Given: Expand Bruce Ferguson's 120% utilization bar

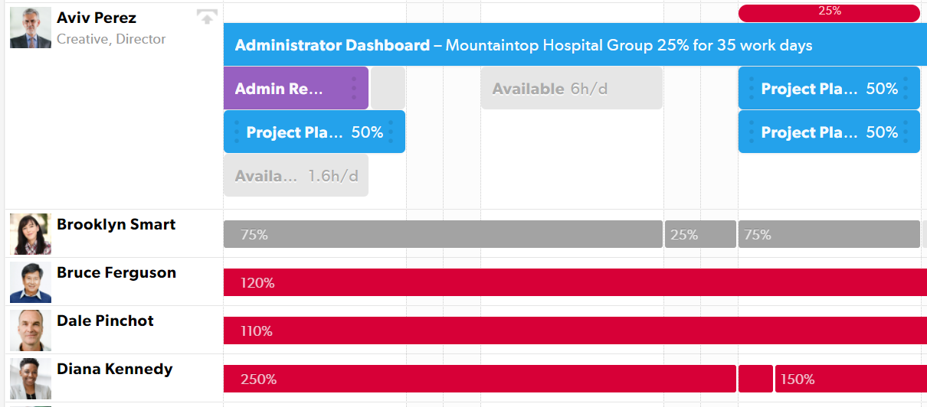Looking at the screenshot, I should click(575, 282).
